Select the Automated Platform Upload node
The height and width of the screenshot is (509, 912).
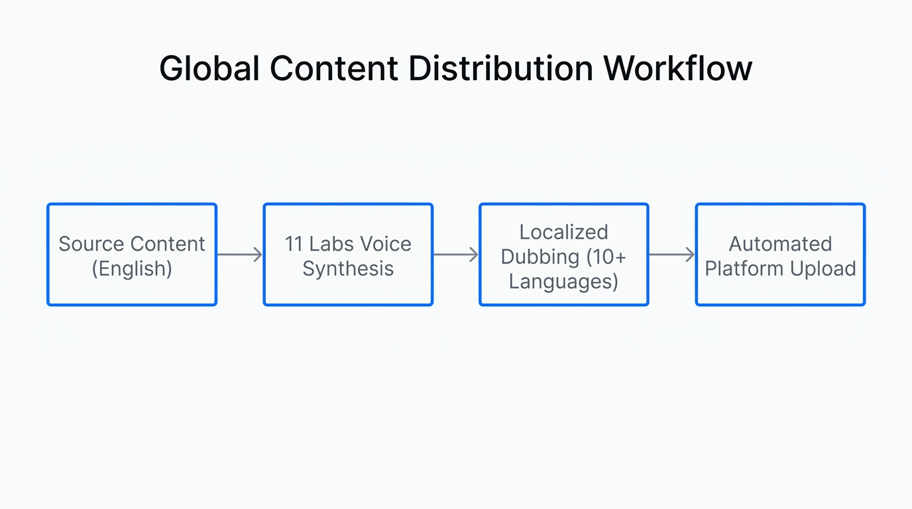point(779,254)
